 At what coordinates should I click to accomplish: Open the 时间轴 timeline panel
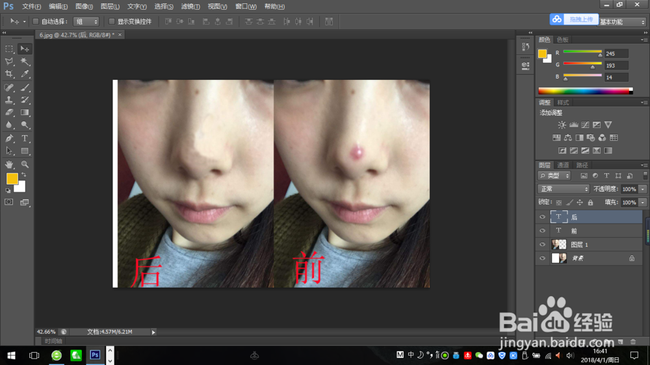pyautogui.click(x=53, y=341)
